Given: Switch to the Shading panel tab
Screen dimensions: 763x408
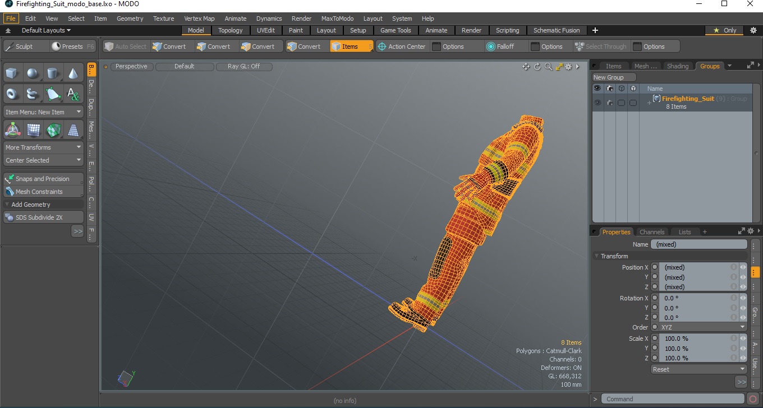Looking at the screenshot, I should pos(678,66).
